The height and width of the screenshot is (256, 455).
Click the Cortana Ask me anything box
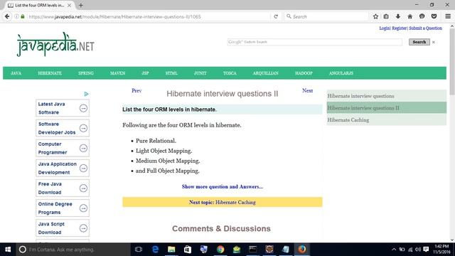point(73,250)
